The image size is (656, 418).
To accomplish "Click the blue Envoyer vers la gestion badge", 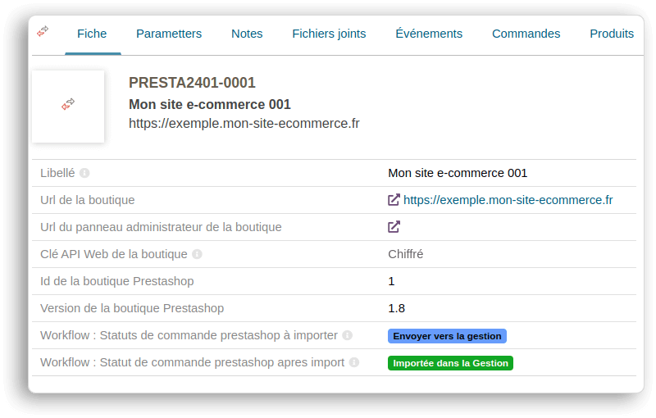I will (447, 336).
